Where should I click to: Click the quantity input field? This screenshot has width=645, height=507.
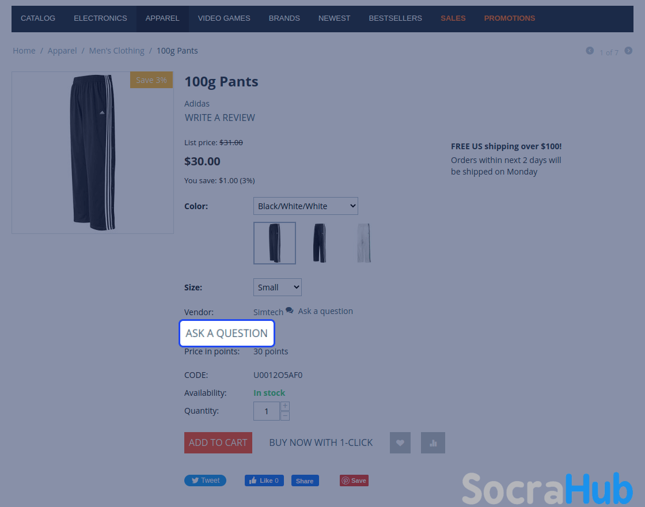pyautogui.click(x=267, y=411)
